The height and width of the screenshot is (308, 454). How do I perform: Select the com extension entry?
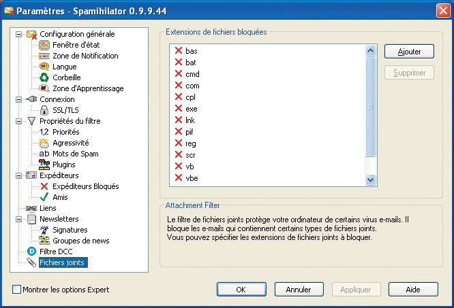192,86
